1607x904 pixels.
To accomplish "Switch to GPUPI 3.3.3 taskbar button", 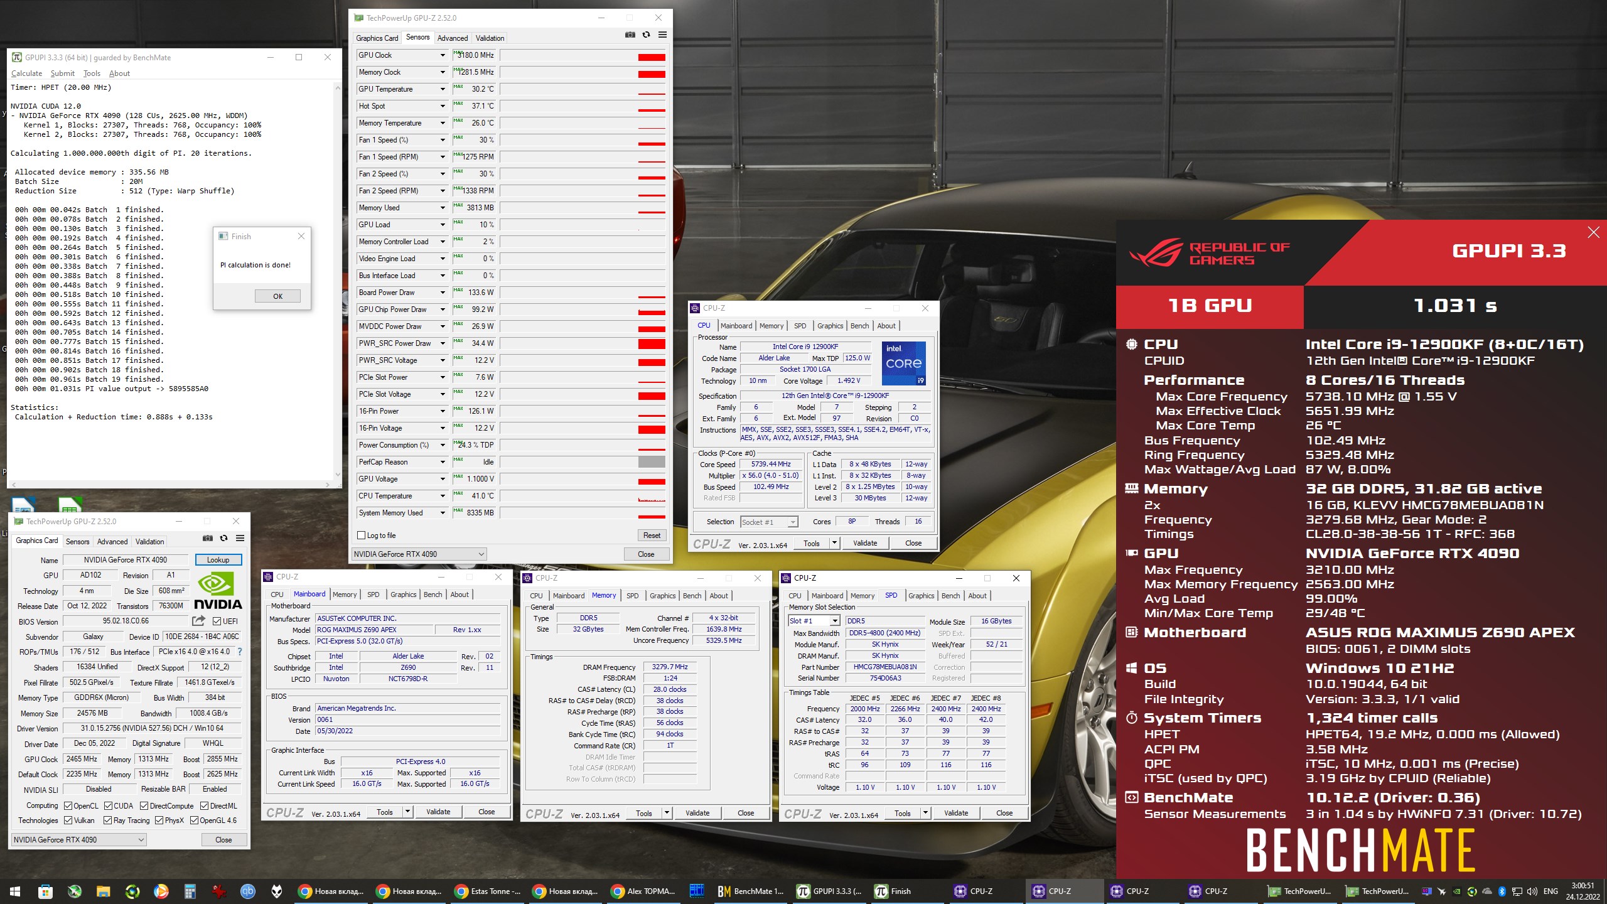I will click(829, 891).
